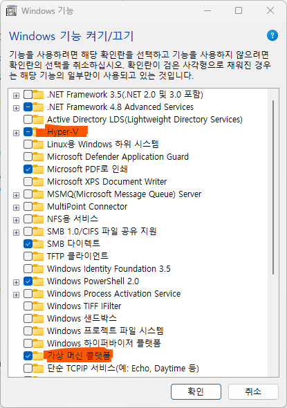The height and width of the screenshot is (408, 287).
Task: Cancel with the 취소 button
Action: click(x=253, y=391)
